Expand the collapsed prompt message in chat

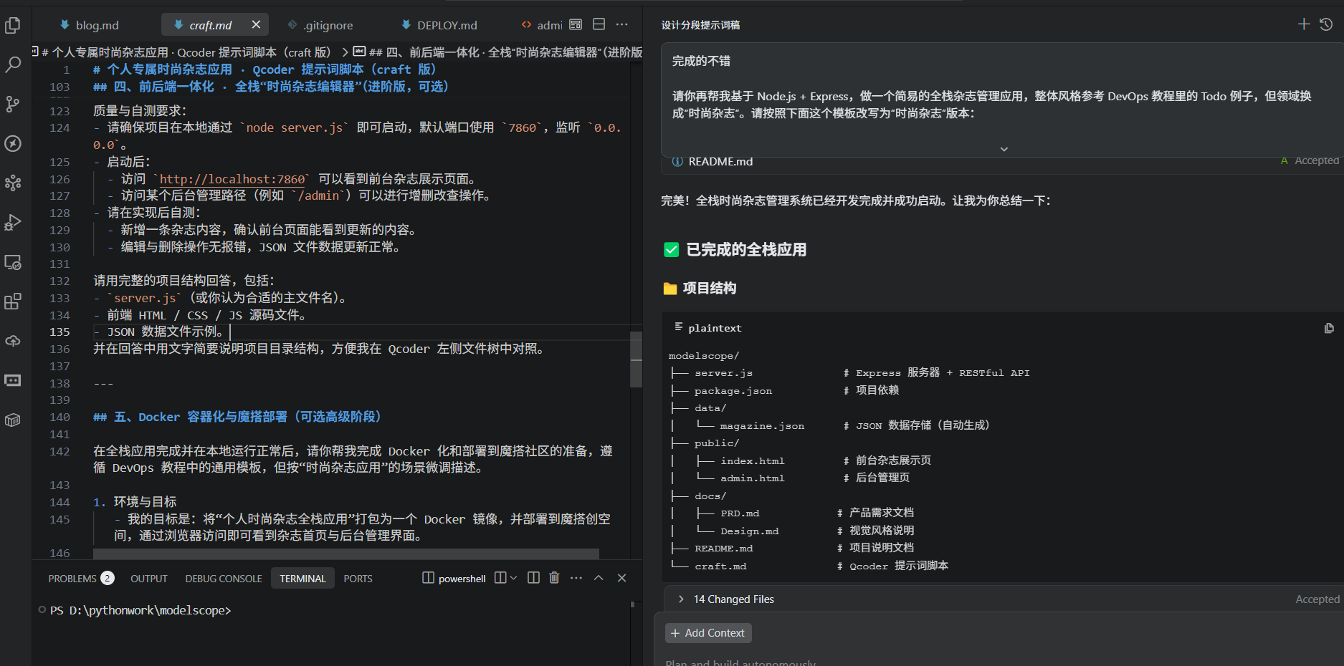click(1003, 149)
